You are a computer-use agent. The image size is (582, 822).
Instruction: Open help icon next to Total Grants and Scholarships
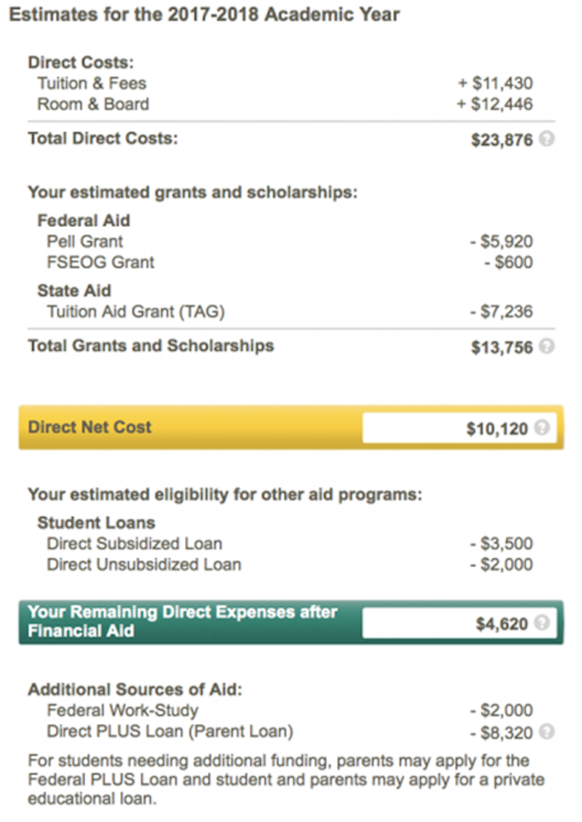coord(546,347)
